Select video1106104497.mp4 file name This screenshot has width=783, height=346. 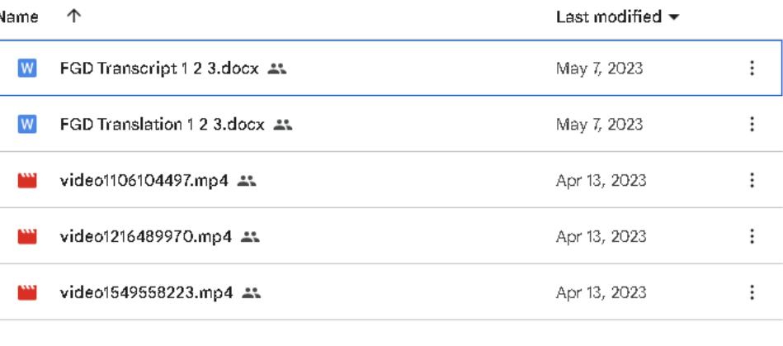(x=144, y=181)
